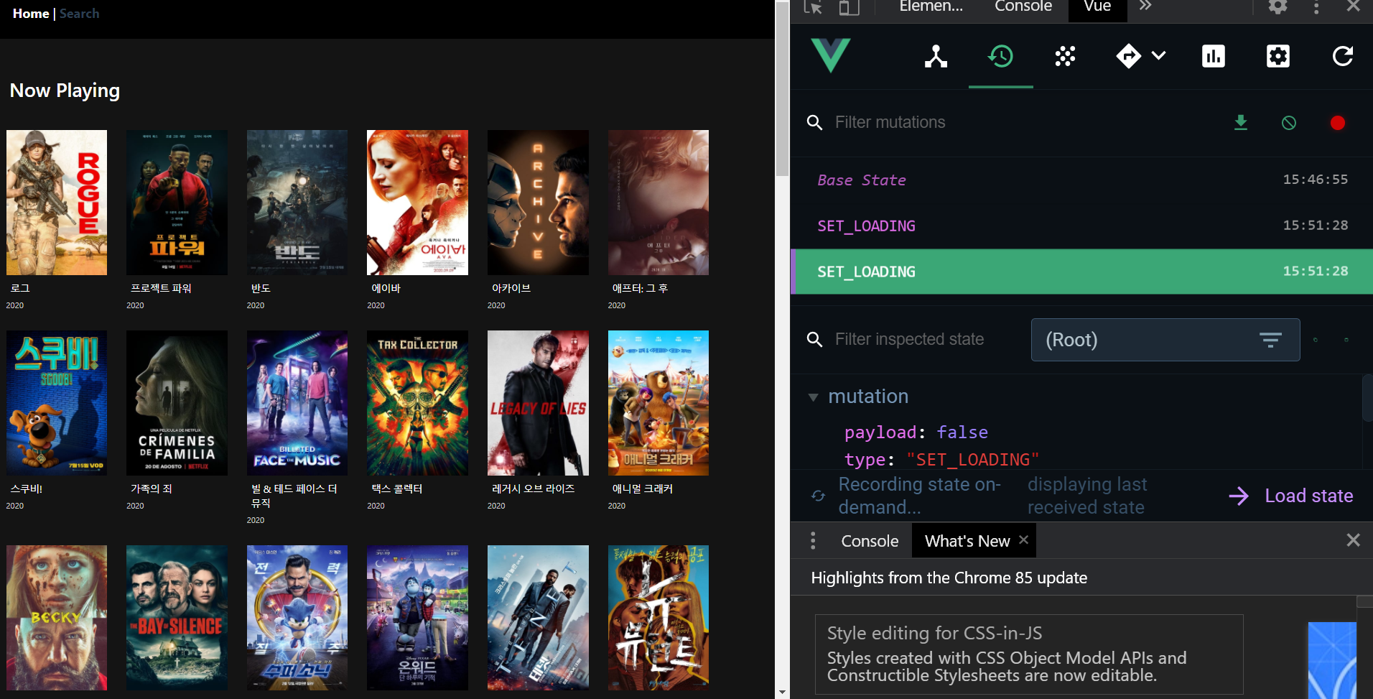Open the Tax Collector poster
Image resolution: width=1373 pixels, height=699 pixels.
(417, 403)
